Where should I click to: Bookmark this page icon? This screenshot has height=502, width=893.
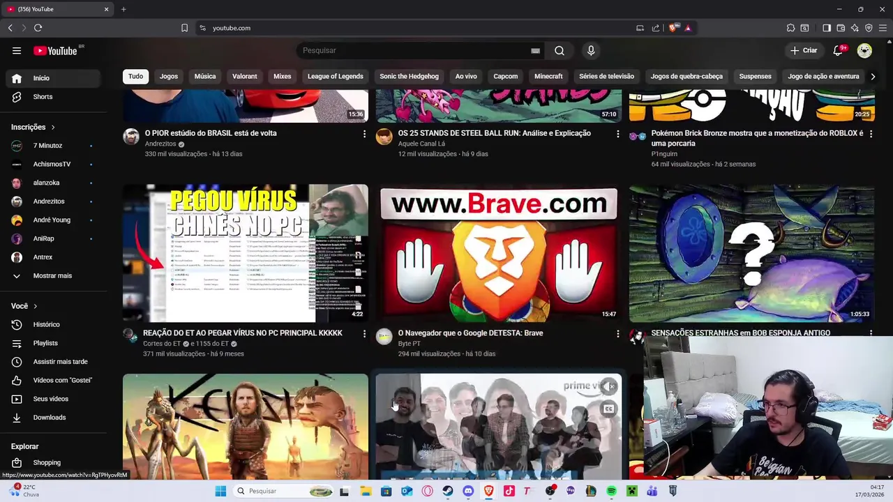[x=184, y=28]
